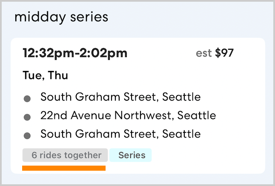Open the 22nd Avenue Northwest street name
The height and width of the screenshot is (186, 275).
pos(107,116)
